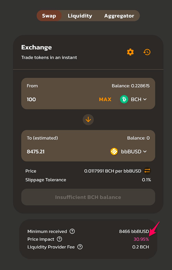Open the Aggregator tab
The width and height of the screenshot is (172, 270).
click(119, 16)
